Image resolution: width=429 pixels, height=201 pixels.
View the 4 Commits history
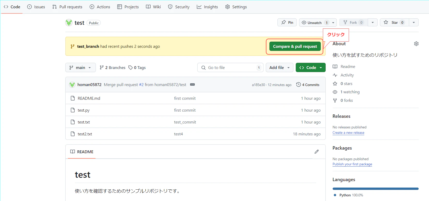(308, 84)
